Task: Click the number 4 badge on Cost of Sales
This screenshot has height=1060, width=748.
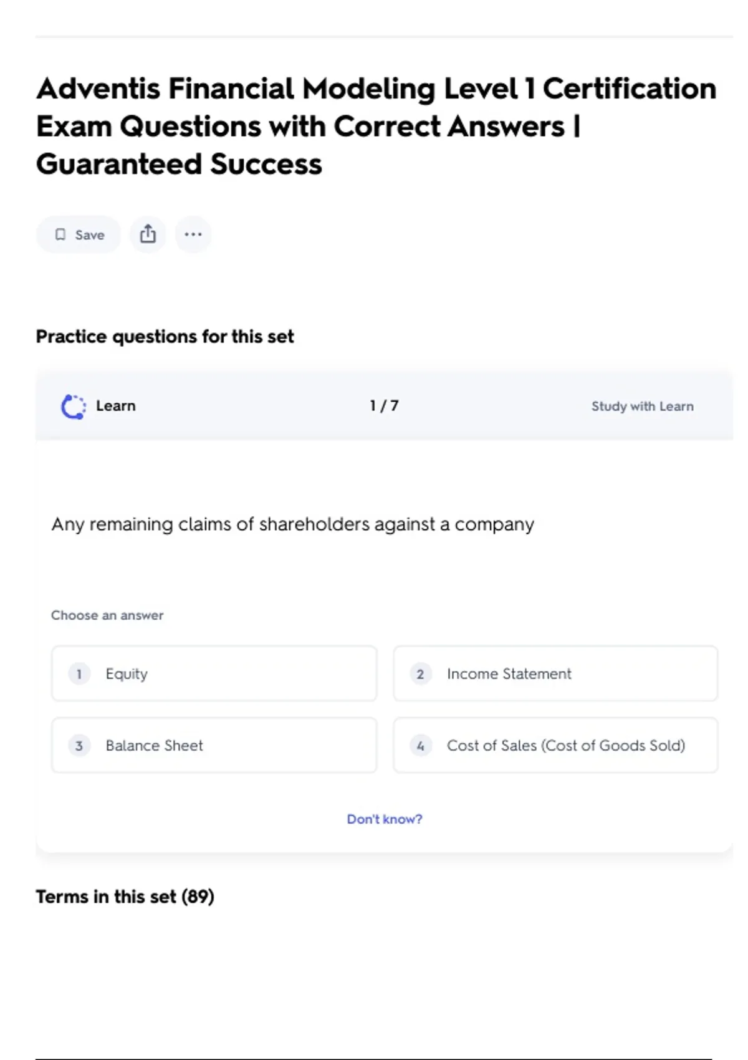Action: pyautogui.click(x=421, y=746)
